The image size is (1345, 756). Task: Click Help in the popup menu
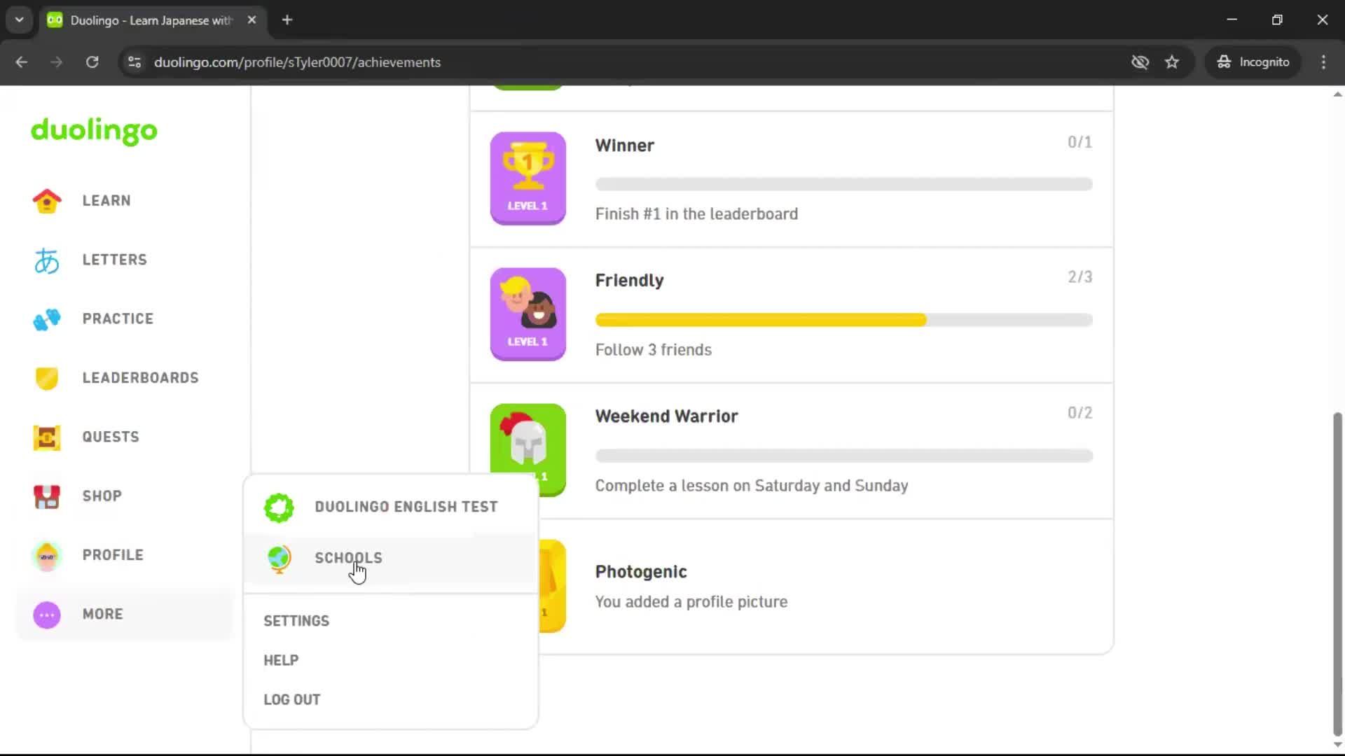tap(281, 659)
